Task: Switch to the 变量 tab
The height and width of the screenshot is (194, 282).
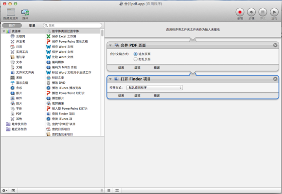Action: pos(32,26)
